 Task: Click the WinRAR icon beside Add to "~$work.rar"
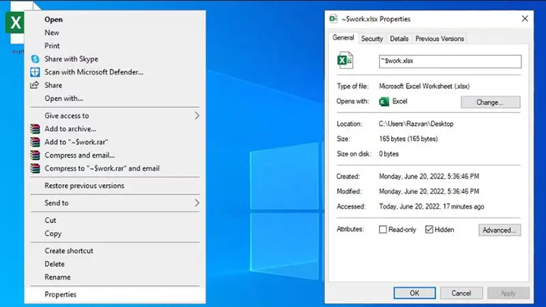pyautogui.click(x=35, y=142)
